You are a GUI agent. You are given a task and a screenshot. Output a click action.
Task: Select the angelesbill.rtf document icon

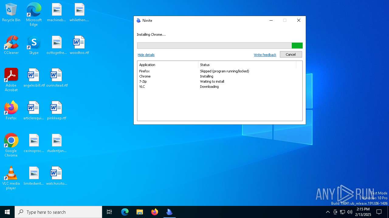(x=34, y=78)
